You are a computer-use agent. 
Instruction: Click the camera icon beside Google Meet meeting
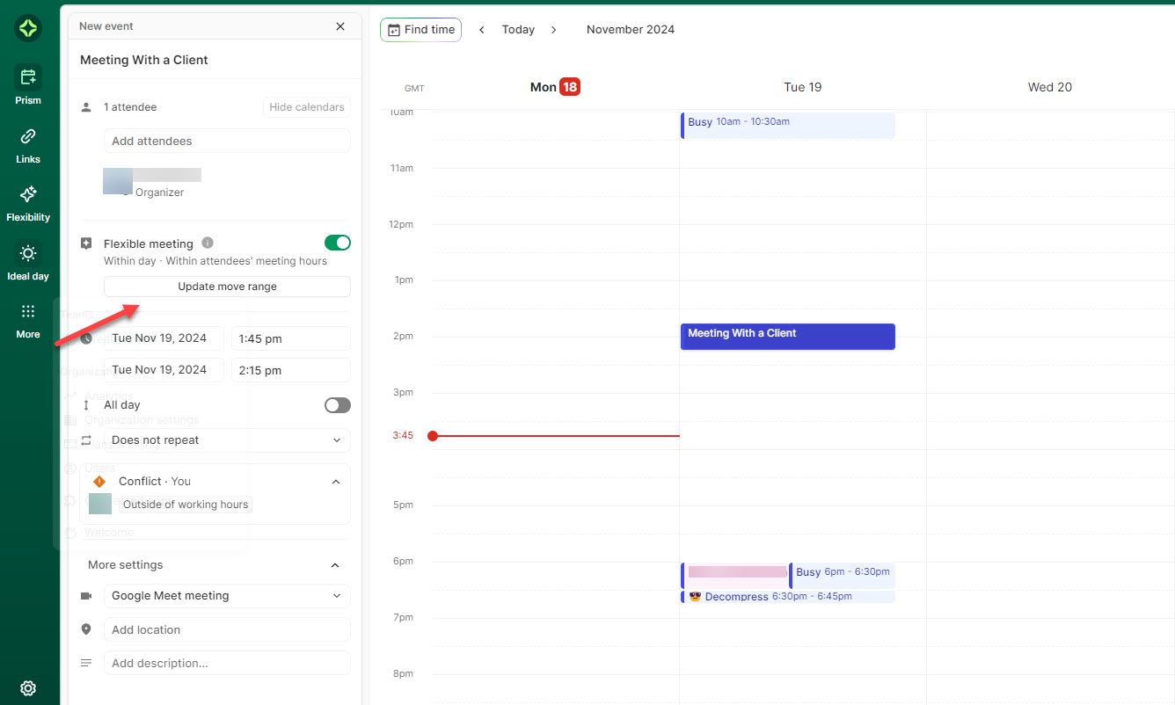click(86, 595)
